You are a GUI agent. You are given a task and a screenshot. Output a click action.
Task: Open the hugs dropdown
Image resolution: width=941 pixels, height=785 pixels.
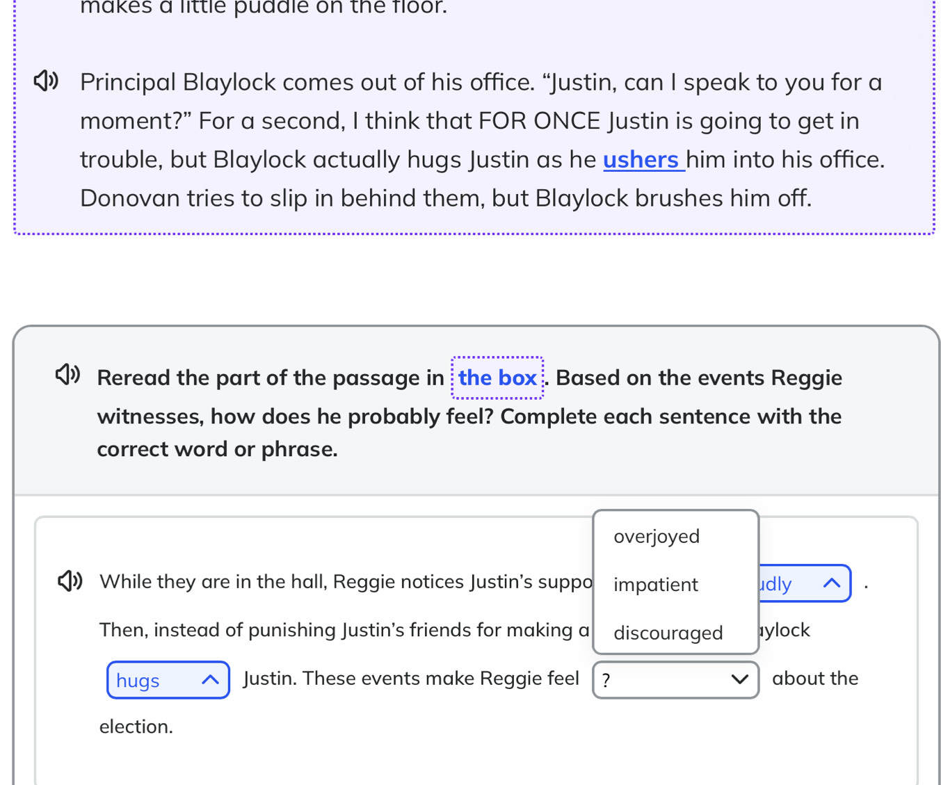pos(168,680)
